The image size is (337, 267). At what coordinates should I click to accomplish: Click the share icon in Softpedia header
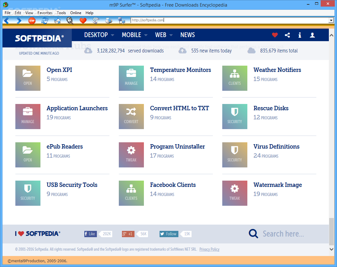click(x=287, y=35)
